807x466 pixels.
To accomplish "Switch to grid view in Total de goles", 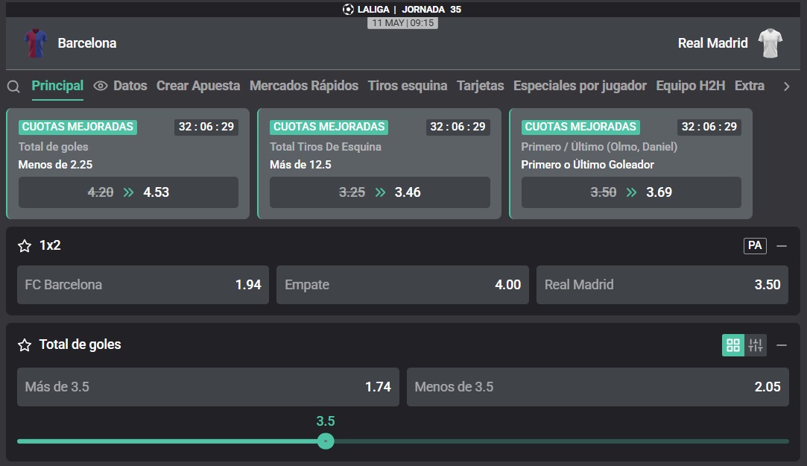I will 733,345.
